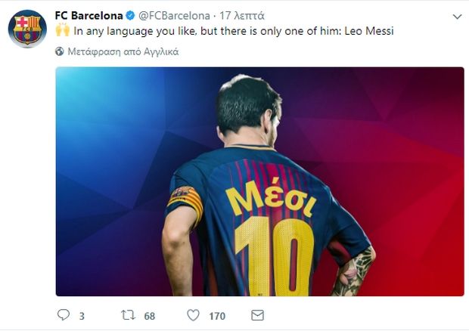
Task: Open the FC Barcelona profile avatar
Action: pyautogui.click(x=27, y=29)
